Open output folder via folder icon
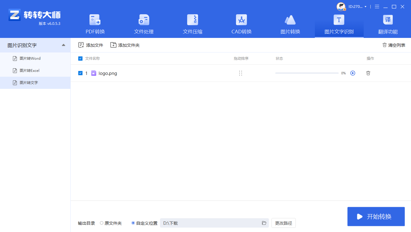411x232 pixels. (264, 223)
